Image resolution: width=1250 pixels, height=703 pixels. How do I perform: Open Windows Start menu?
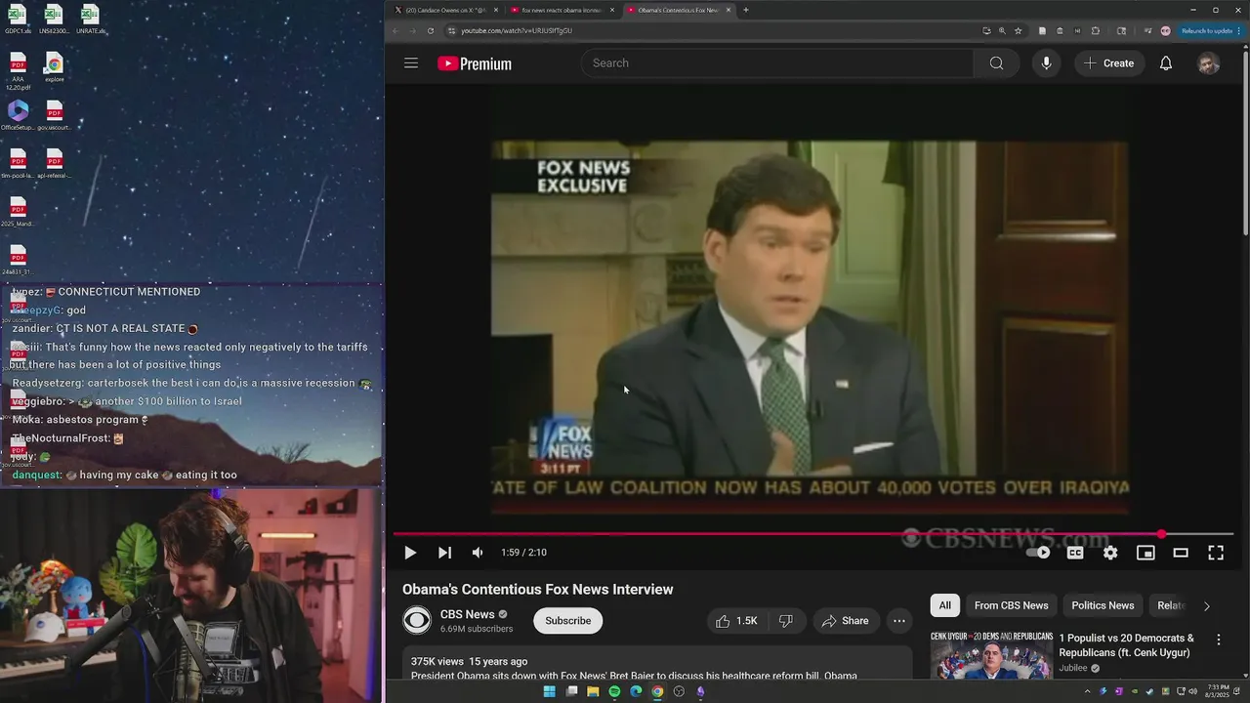549,691
